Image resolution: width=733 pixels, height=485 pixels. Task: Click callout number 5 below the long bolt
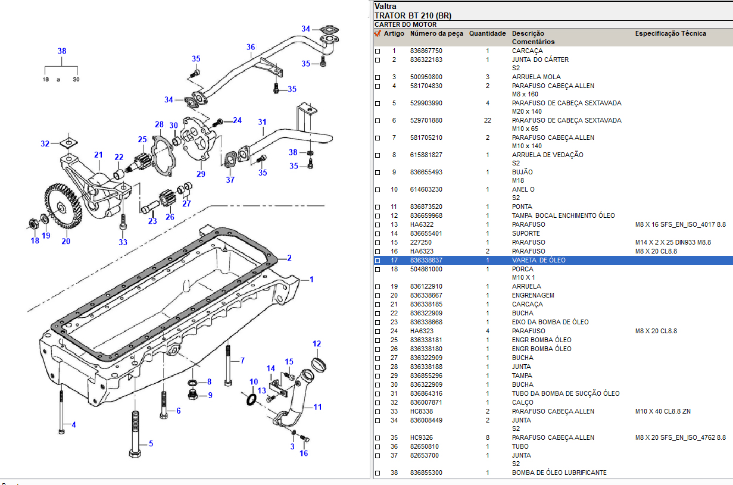click(151, 443)
